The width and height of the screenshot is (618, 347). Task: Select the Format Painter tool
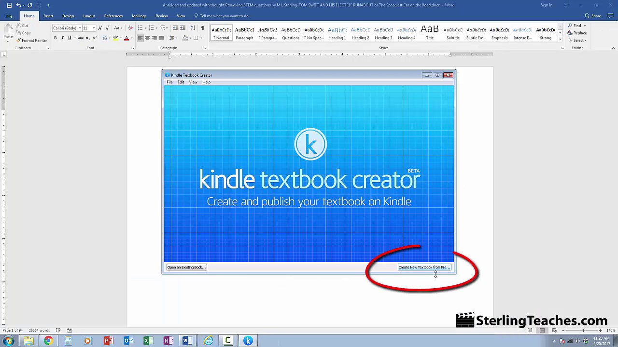31,40
